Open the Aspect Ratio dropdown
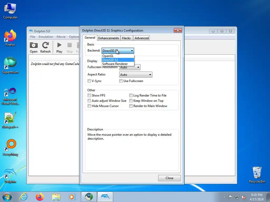The width and height of the screenshot is (270, 202). [x=136, y=74]
